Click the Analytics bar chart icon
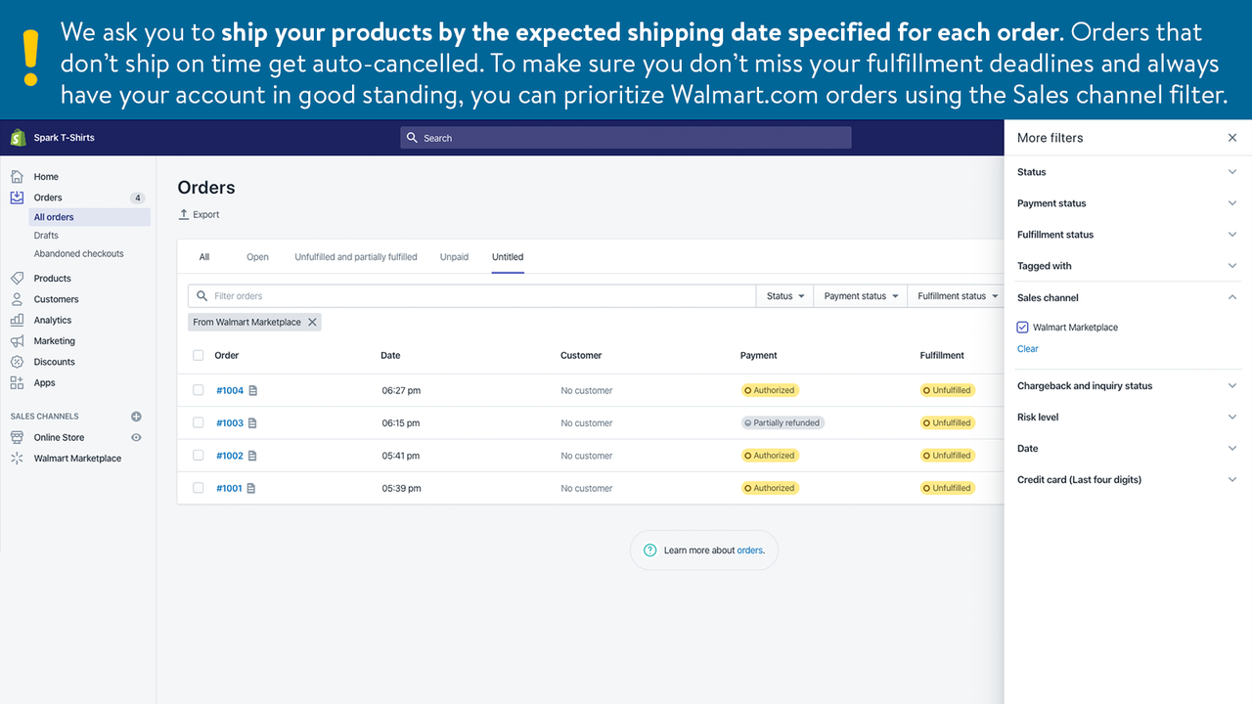This screenshot has width=1252, height=704. click(x=17, y=320)
